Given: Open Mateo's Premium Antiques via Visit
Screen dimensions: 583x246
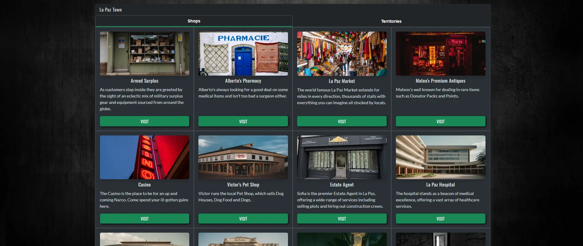Looking at the screenshot, I should pyautogui.click(x=440, y=121).
